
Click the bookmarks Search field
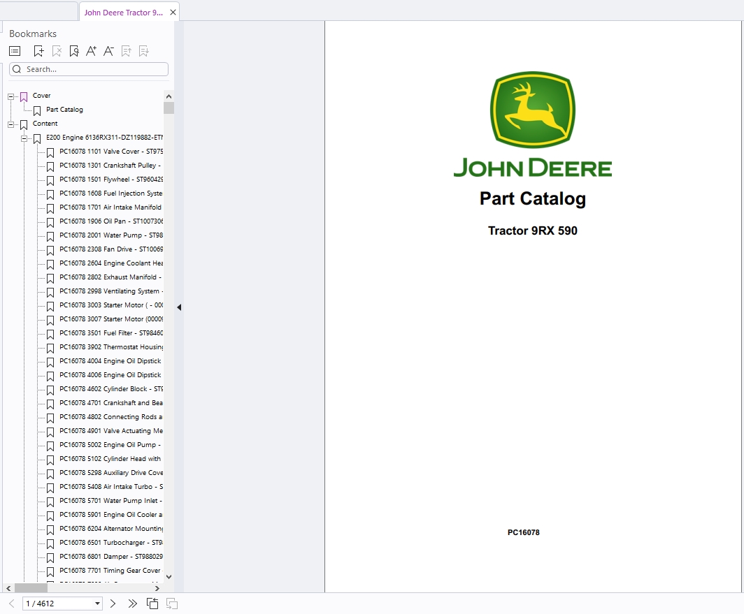[89, 69]
